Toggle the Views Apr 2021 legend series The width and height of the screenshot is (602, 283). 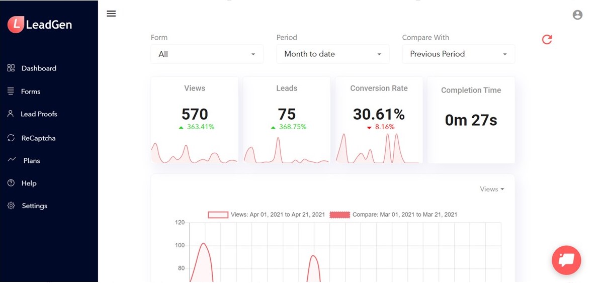tap(267, 215)
